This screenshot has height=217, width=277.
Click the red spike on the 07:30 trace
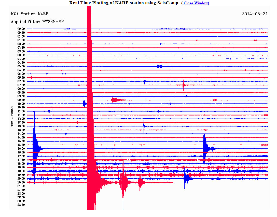pos(183,85)
